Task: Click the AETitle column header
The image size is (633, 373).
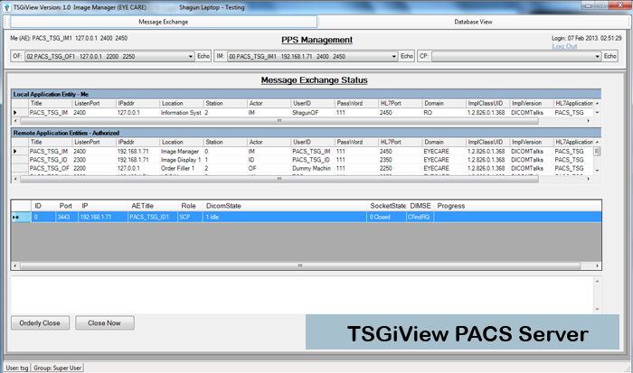Action: click(x=153, y=206)
